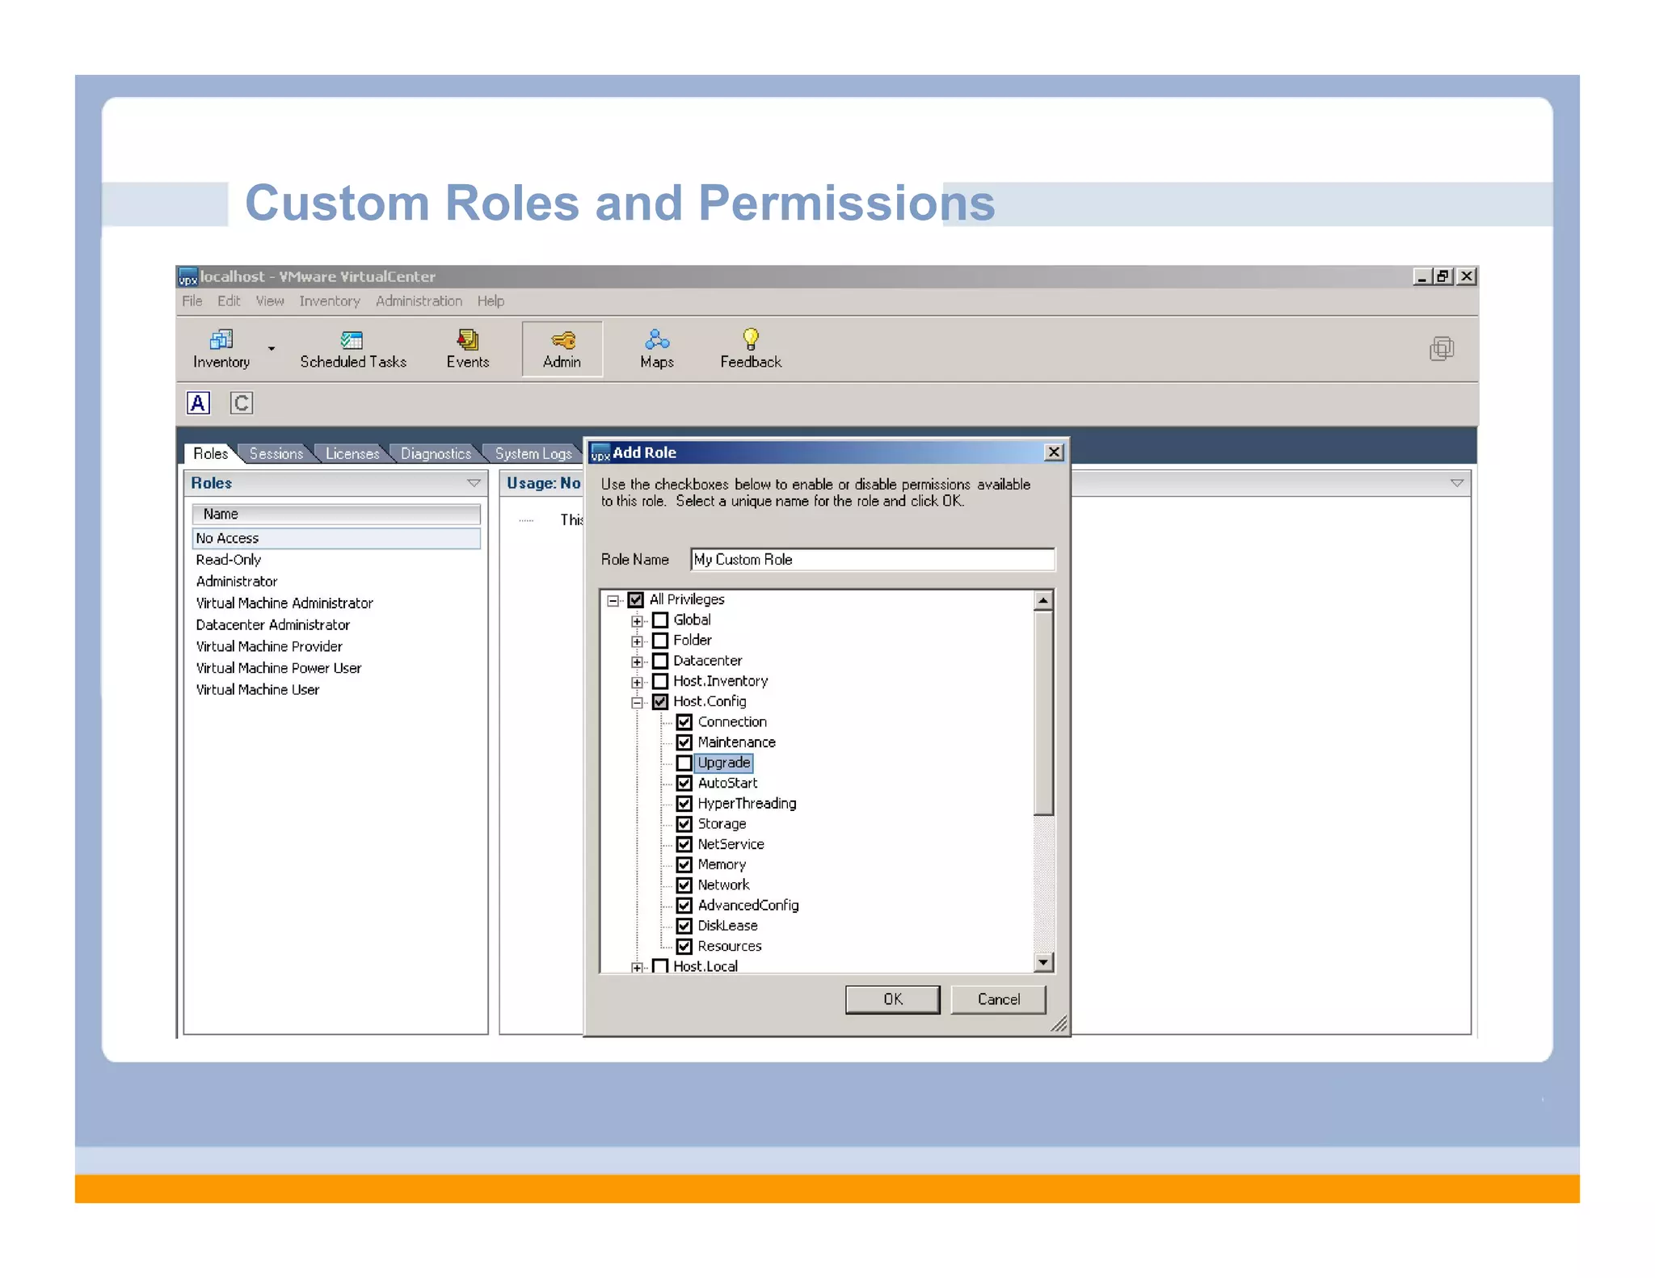1655x1278 pixels.
Task: Open the Edit menu
Action: [x=229, y=301]
